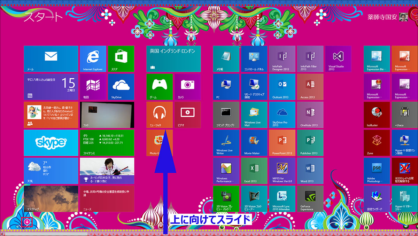Open 設定ウィザード tile
The width and height of the screenshot is (418, 236).
pos(377,199)
